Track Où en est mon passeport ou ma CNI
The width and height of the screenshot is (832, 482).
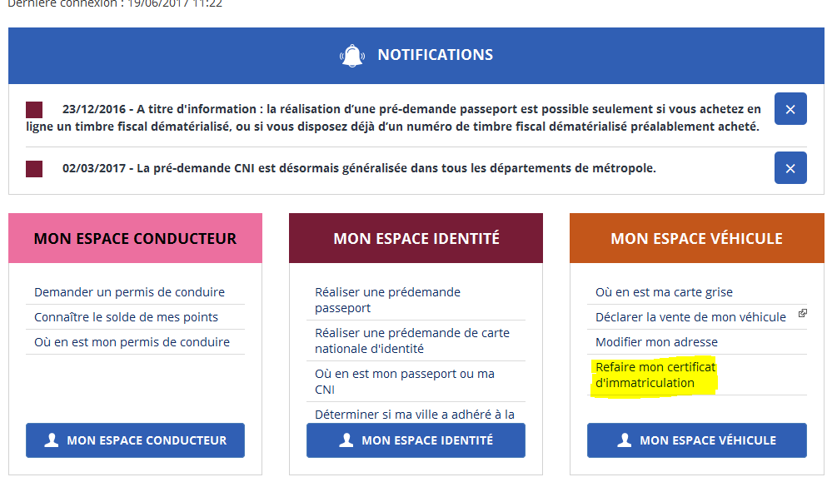pyautogui.click(x=404, y=381)
